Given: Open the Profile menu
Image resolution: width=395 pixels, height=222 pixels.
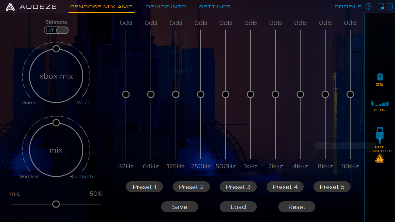Looking at the screenshot, I should (x=348, y=7).
